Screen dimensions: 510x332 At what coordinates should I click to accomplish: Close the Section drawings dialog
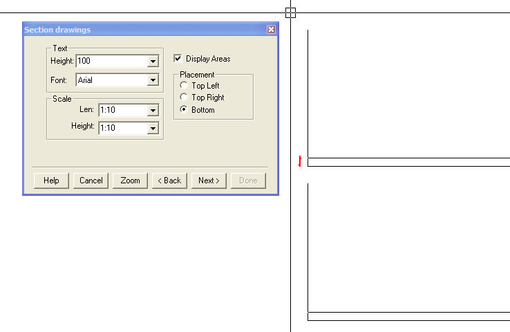click(x=271, y=30)
